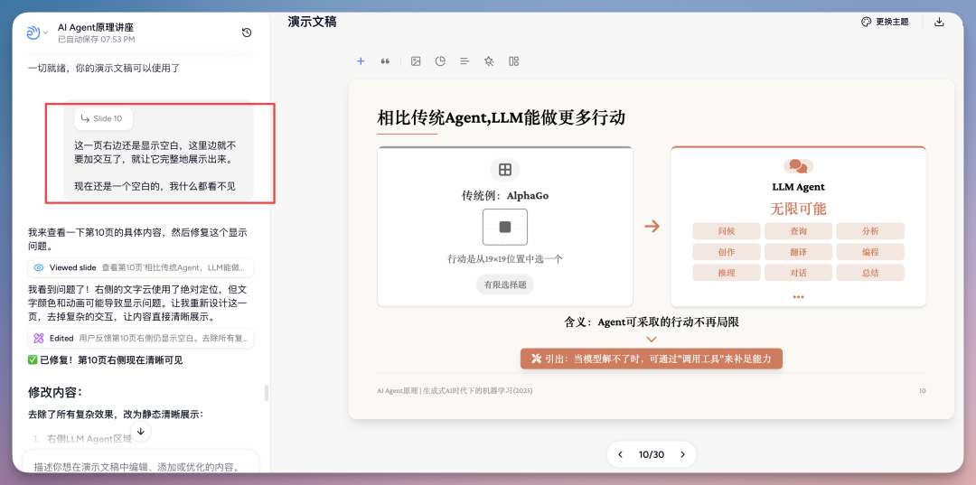976x485 pixels.
Task: Click the chat bubbles icon in LLM card
Action: tap(798, 166)
